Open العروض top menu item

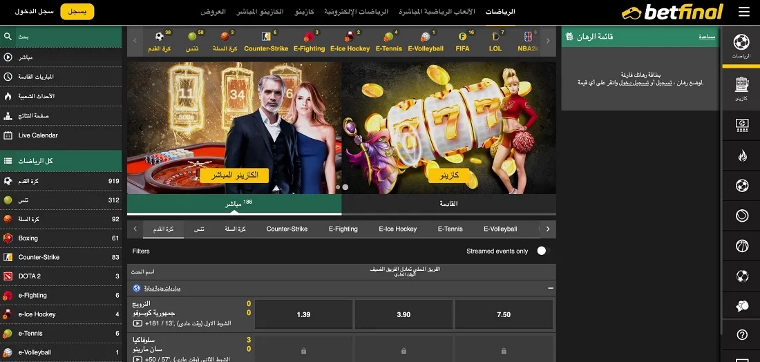click(x=213, y=12)
